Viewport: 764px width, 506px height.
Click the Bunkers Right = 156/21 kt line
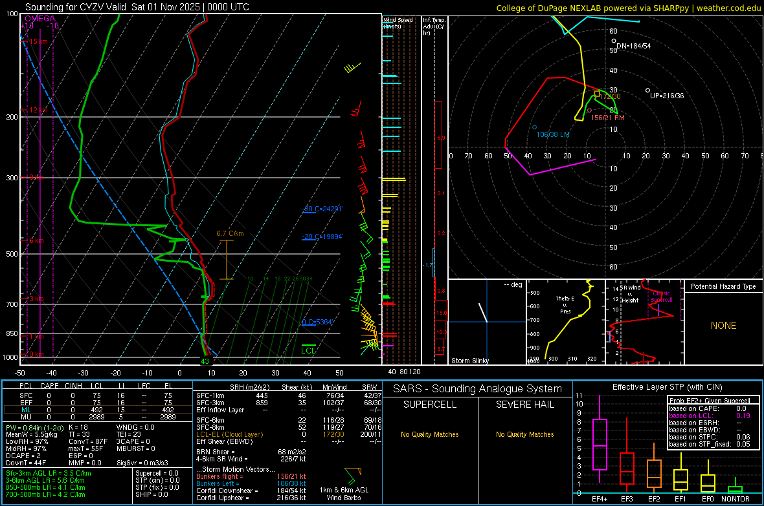pyautogui.click(x=251, y=476)
